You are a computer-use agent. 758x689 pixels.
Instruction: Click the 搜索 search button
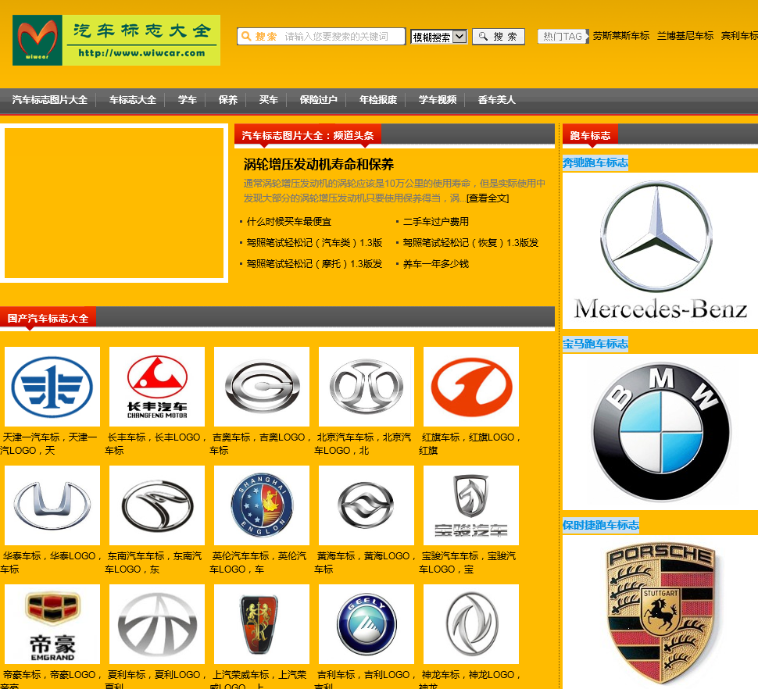pyautogui.click(x=499, y=36)
